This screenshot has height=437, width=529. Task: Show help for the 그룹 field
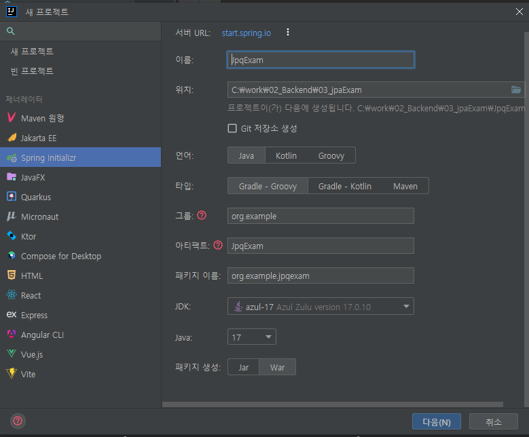click(x=202, y=215)
